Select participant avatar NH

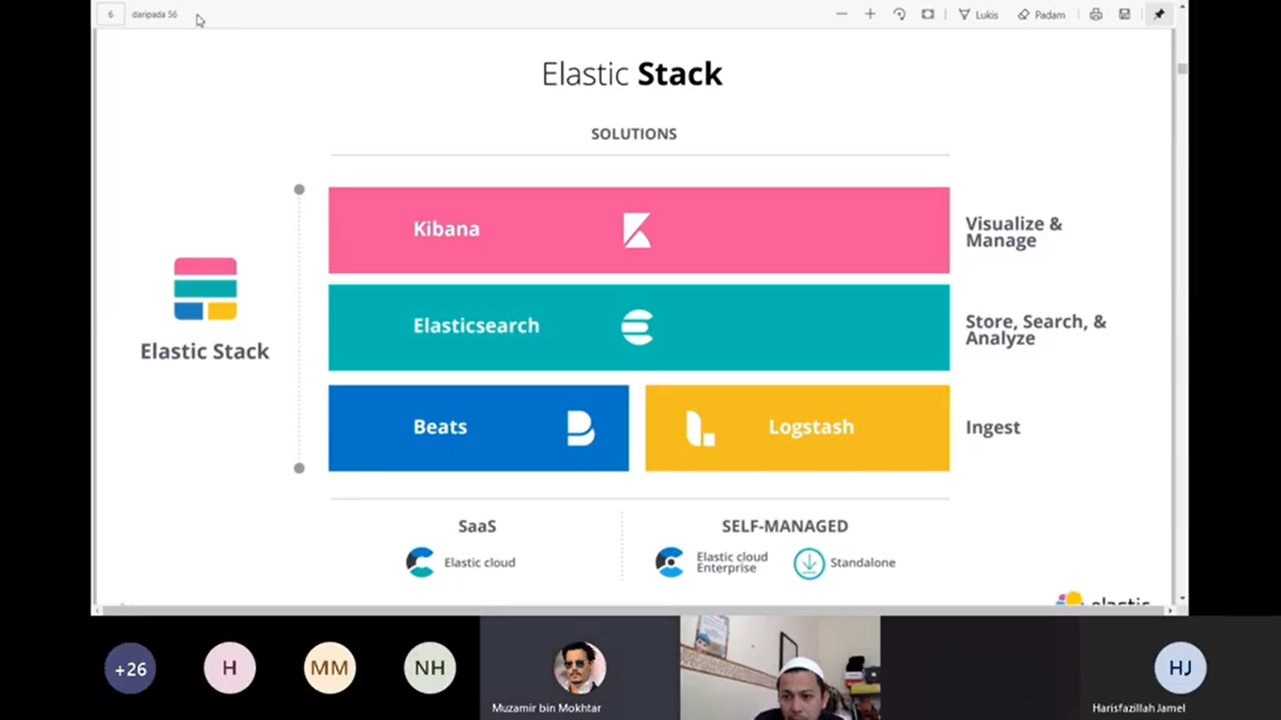click(430, 668)
